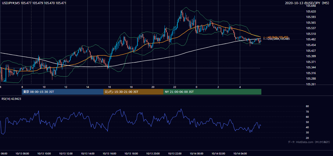Screen dimensions: 333x156
Task: Click the 10/14 02:00 time axis label
Action: pos(218,154)
